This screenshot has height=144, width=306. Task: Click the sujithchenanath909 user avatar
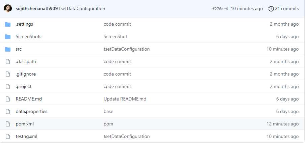click(x=8, y=8)
